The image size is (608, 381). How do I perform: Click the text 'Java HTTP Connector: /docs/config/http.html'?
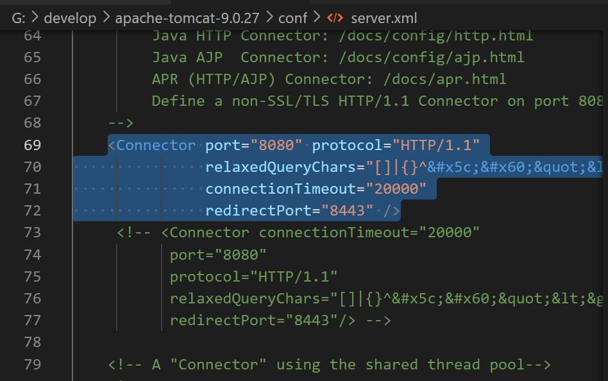pos(342,36)
